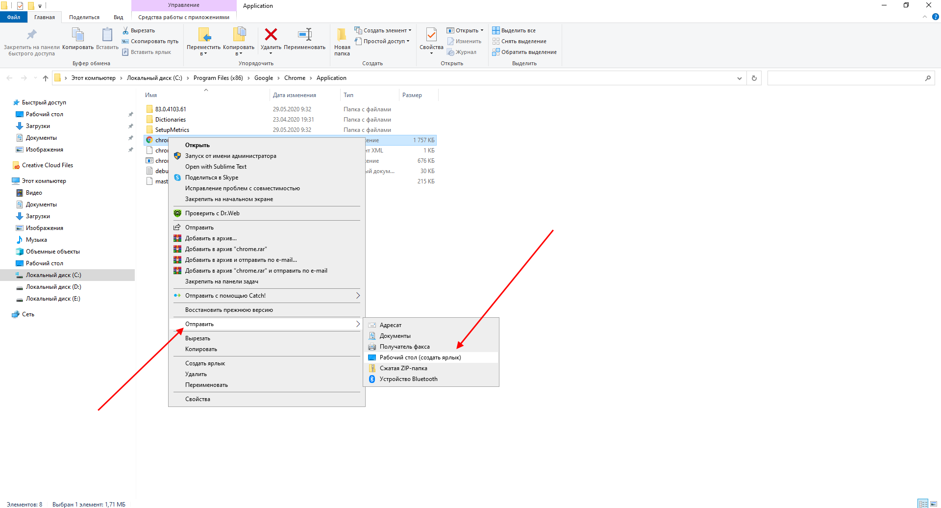Click the Paste (Вставить) ribbon icon
The height and width of the screenshot is (508, 941).
click(x=107, y=35)
